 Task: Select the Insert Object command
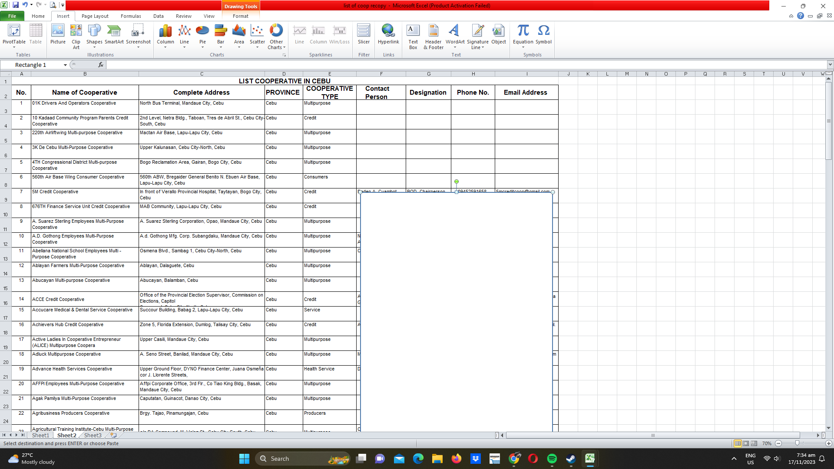click(x=498, y=35)
